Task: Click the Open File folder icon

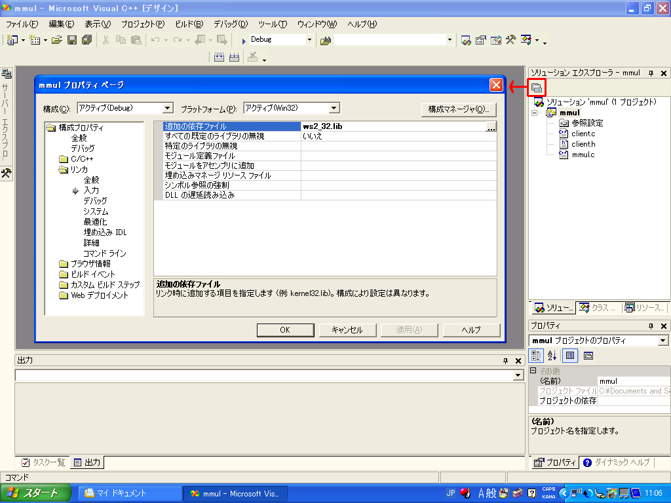Action: 57,40
